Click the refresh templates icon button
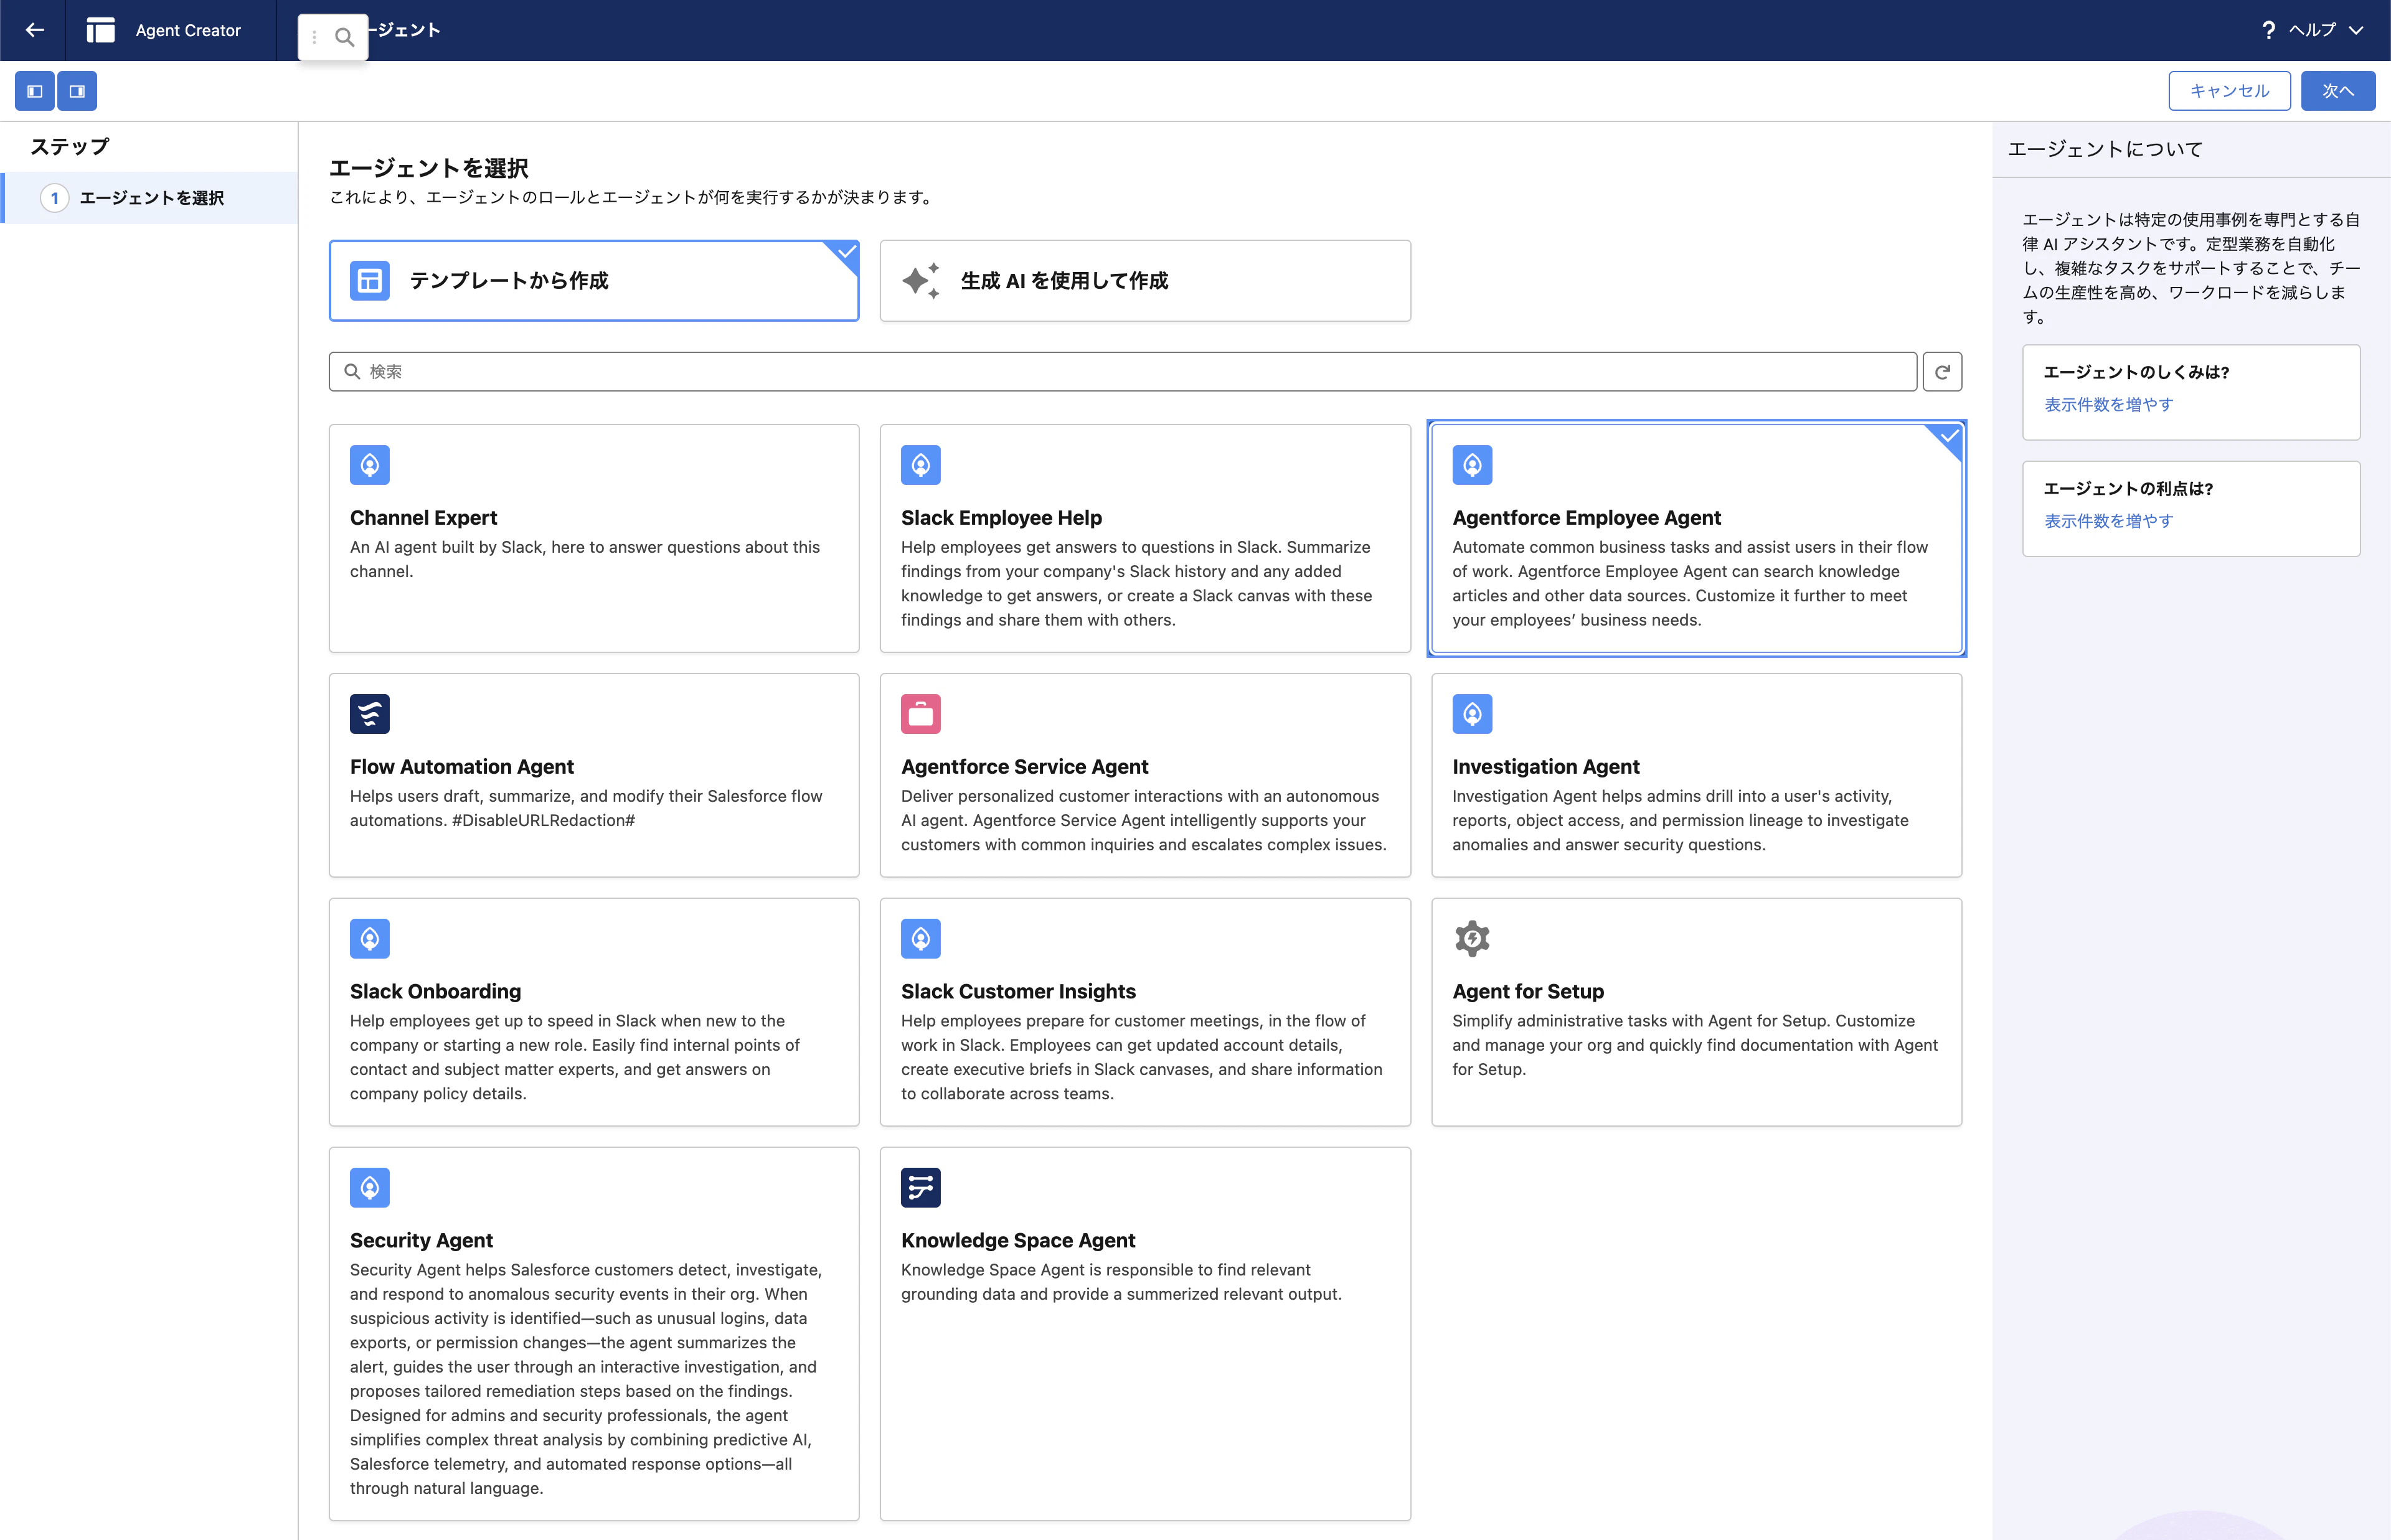 tap(1942, 372)
